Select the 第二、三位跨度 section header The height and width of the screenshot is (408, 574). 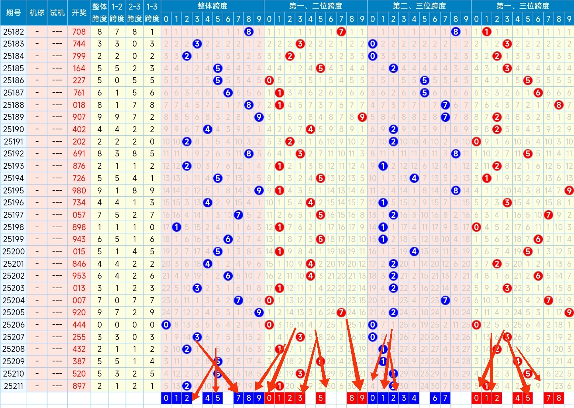pos(419,6)
